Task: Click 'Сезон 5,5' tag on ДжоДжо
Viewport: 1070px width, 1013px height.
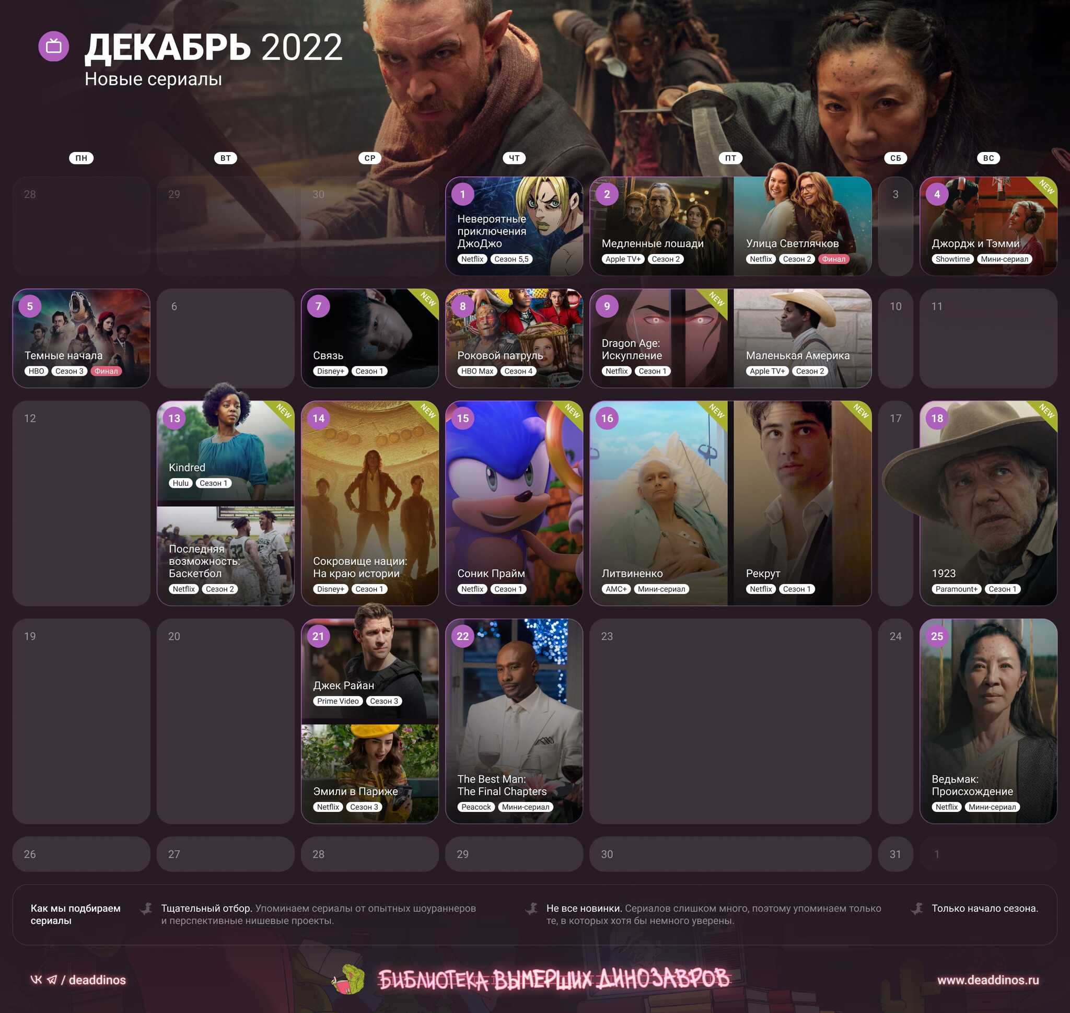Action: pyautogui.click(x=511, y=259)
